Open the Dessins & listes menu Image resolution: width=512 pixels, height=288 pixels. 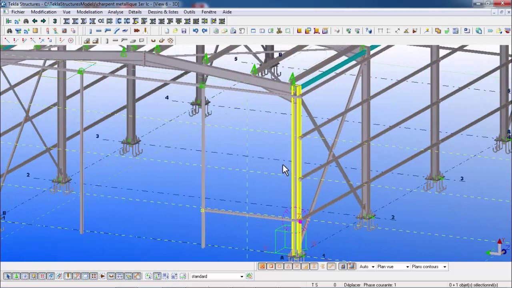pos(163,12)
